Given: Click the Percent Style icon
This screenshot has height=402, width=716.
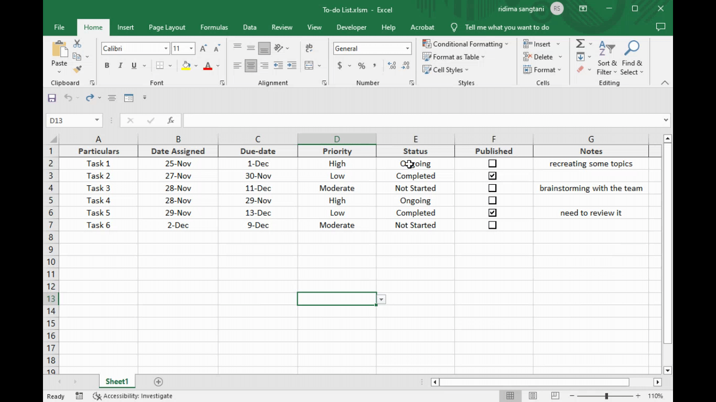Looking at the screenshot, I should [362, 65].
